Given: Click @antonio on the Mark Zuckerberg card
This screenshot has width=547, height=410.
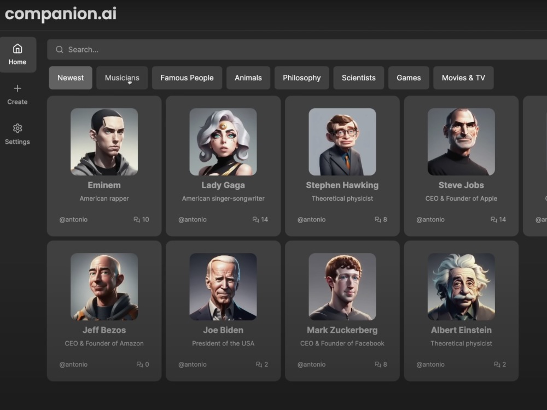Looking at the screenshot, I should point(312,364).
